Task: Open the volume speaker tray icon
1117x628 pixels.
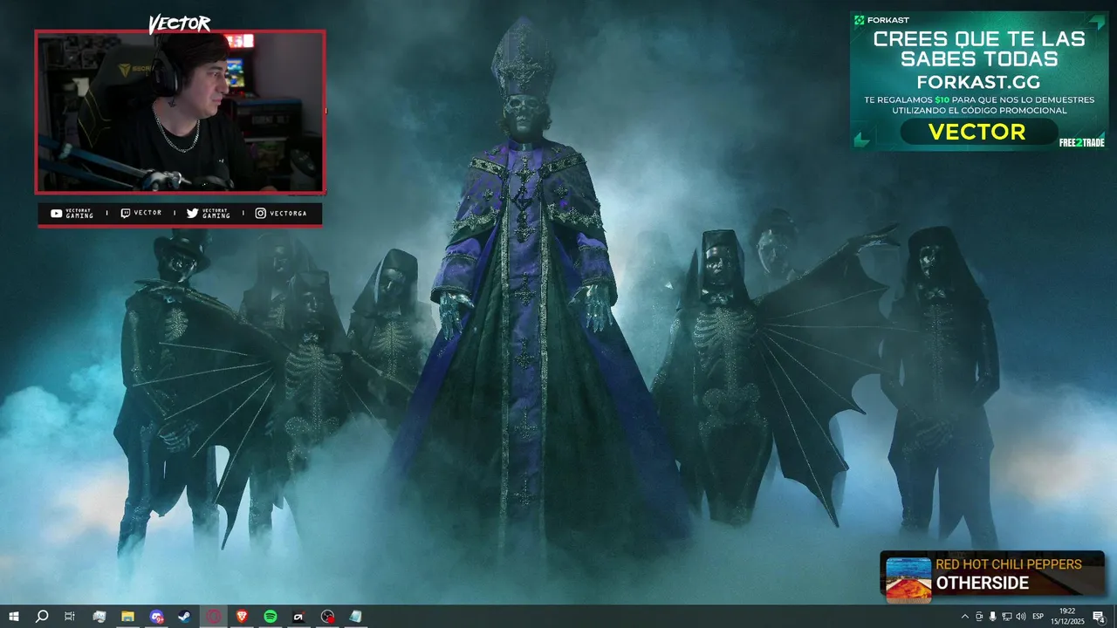Action: [x=1021, y=617]
